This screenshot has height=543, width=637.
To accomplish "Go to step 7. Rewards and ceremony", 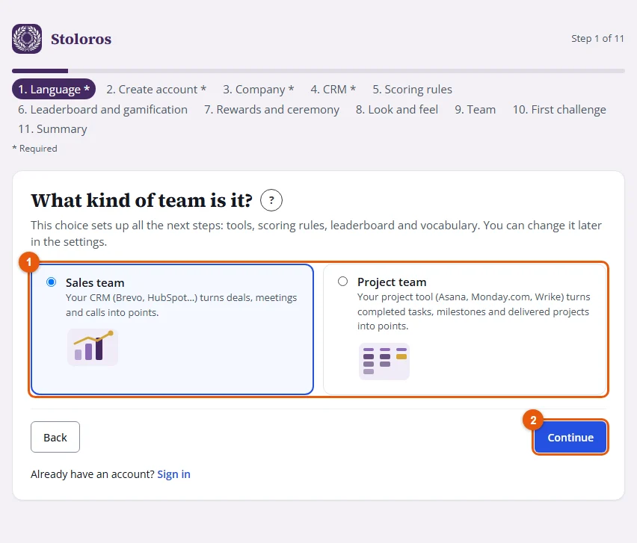I will 272,110.
